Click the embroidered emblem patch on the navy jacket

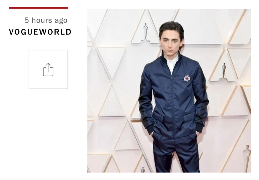click(x=187, y=78)
